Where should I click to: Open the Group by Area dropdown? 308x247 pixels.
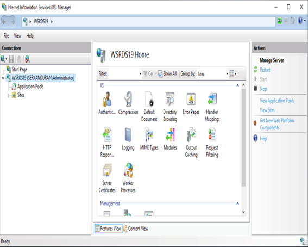(213, 74)
